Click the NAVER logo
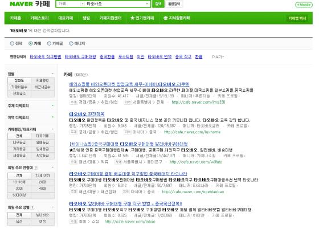 point(21,4)
